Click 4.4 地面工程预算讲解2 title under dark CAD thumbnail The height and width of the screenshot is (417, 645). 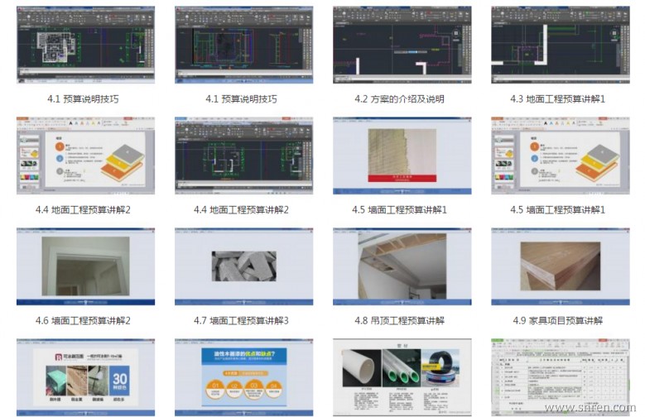coord(242,210)
